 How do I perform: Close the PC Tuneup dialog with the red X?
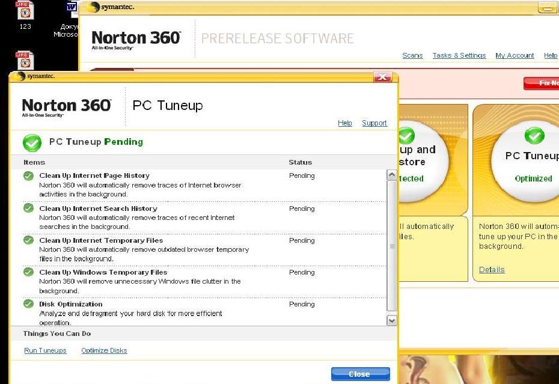click(x=382, y=77)
